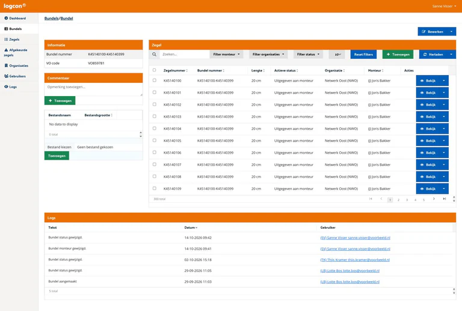The width and height of the screenshot is (462, 311).
Task: Check the row K45140100 checkbox
Action: click(155, 80)
